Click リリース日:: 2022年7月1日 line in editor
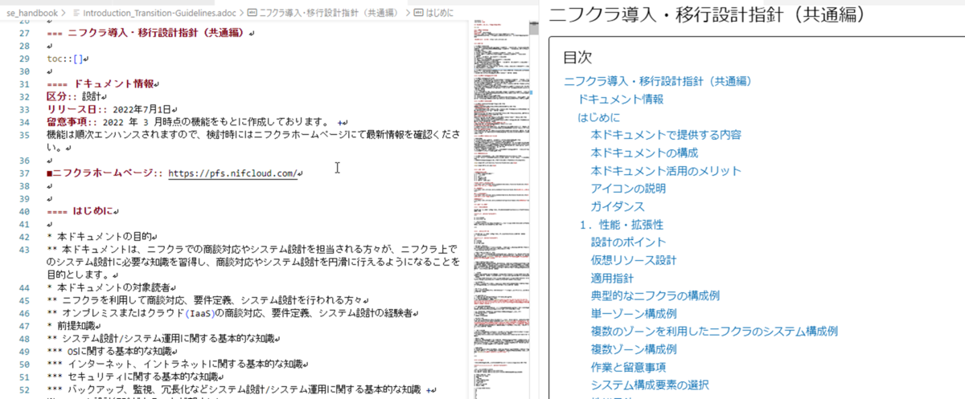Screen dimensions: 965x399 (x=109, y=109)
